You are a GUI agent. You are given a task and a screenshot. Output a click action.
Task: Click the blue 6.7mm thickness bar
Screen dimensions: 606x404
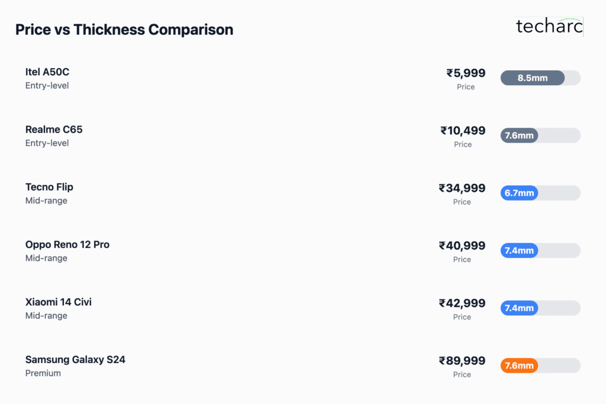point(519,193)
